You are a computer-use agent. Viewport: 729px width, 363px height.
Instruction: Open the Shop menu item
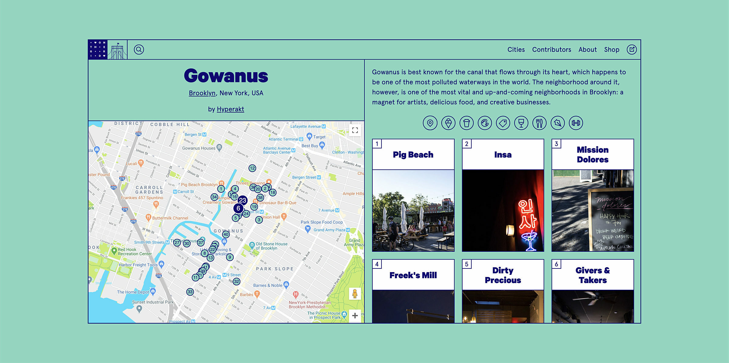coord(612,50)
